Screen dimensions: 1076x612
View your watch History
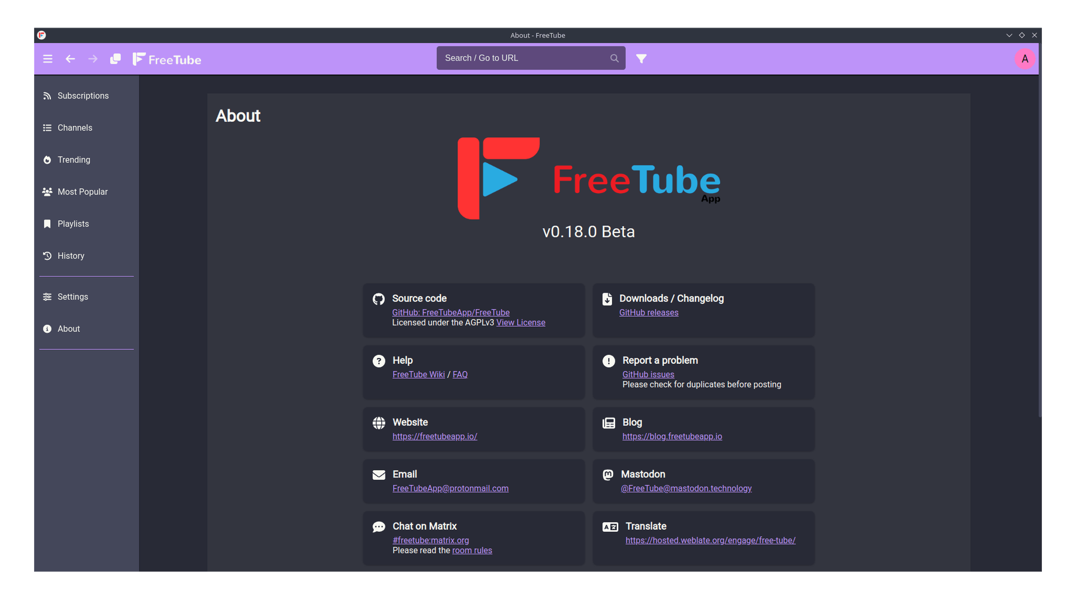pyautogui.click(x=71, y=256)
